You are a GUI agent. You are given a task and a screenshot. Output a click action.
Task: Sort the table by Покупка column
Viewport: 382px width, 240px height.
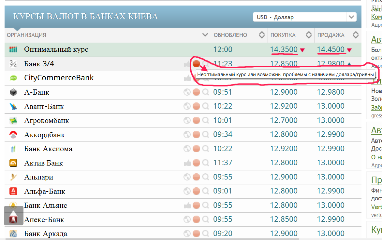coord(308,35)
